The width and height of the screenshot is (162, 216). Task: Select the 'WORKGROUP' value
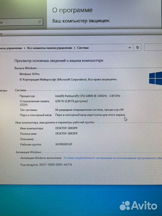[64, 144]
